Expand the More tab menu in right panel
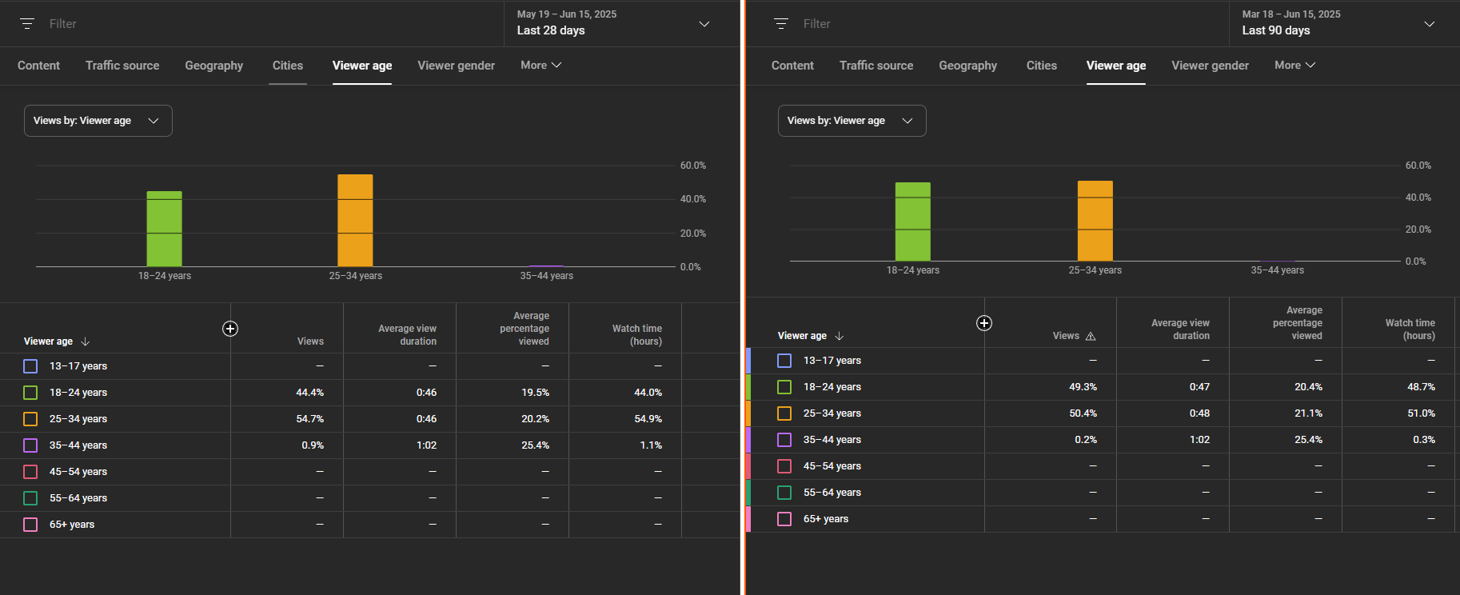The image size is (1460, 595). (x=1294, y=66)
